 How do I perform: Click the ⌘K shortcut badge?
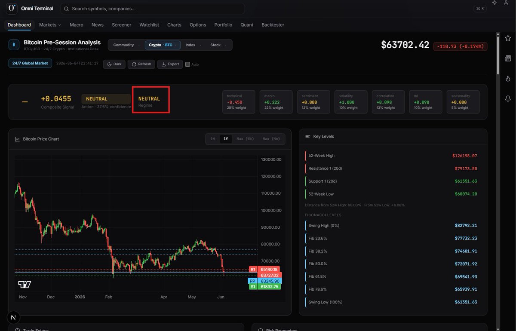(x=479, y=9)
